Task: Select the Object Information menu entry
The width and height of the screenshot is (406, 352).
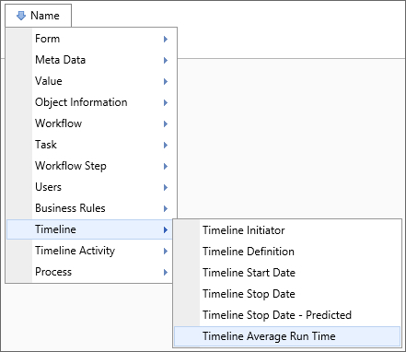Action: (91, 102)
